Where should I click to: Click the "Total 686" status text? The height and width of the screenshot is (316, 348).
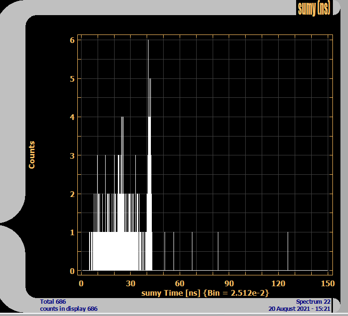pyautogui.click(x=53, y=301)
